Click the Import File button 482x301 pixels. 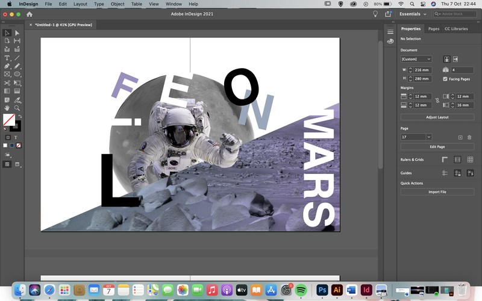437,191
